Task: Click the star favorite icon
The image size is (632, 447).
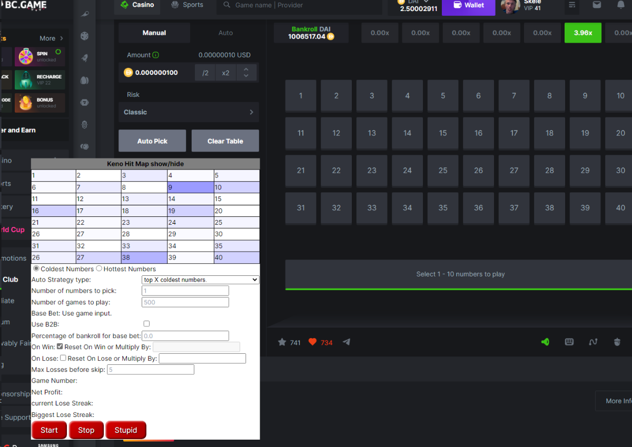Action: click(x=282, y=342)
